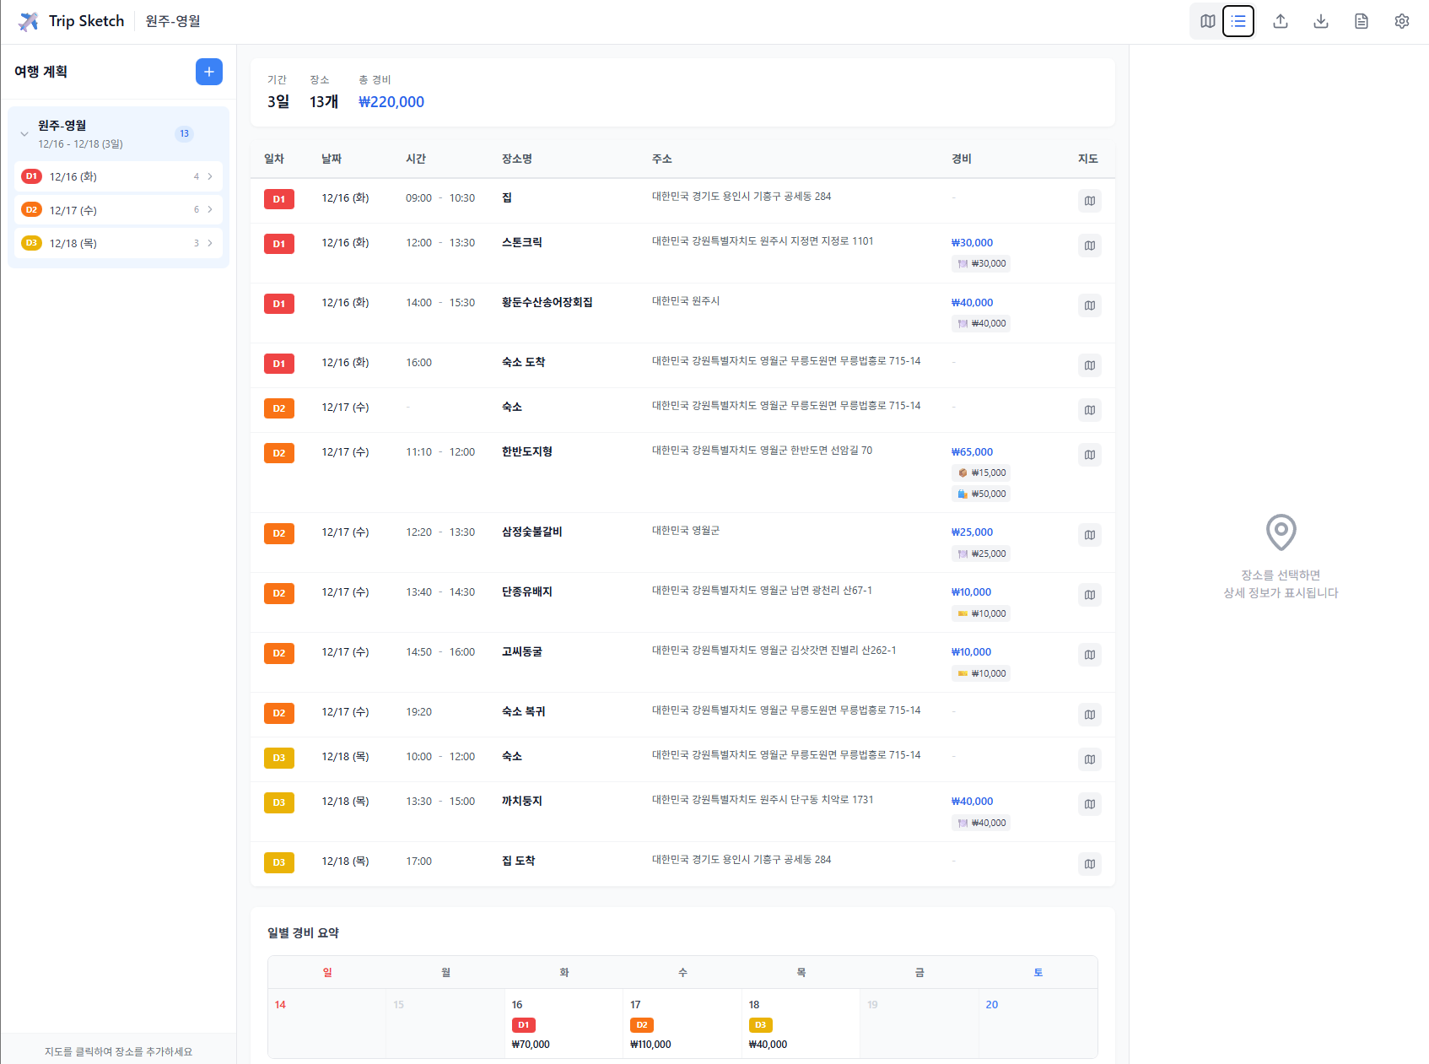The height and width of the screenshot is (1064, 1429).
Task: Collapse the 원주-영월 trip in the sidebar
Action: click(24, 132)
